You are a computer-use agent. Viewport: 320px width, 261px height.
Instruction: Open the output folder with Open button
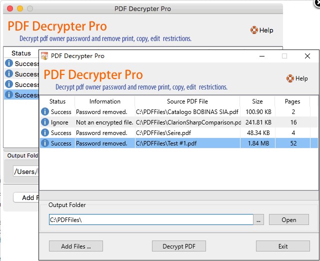coord(289,219)
